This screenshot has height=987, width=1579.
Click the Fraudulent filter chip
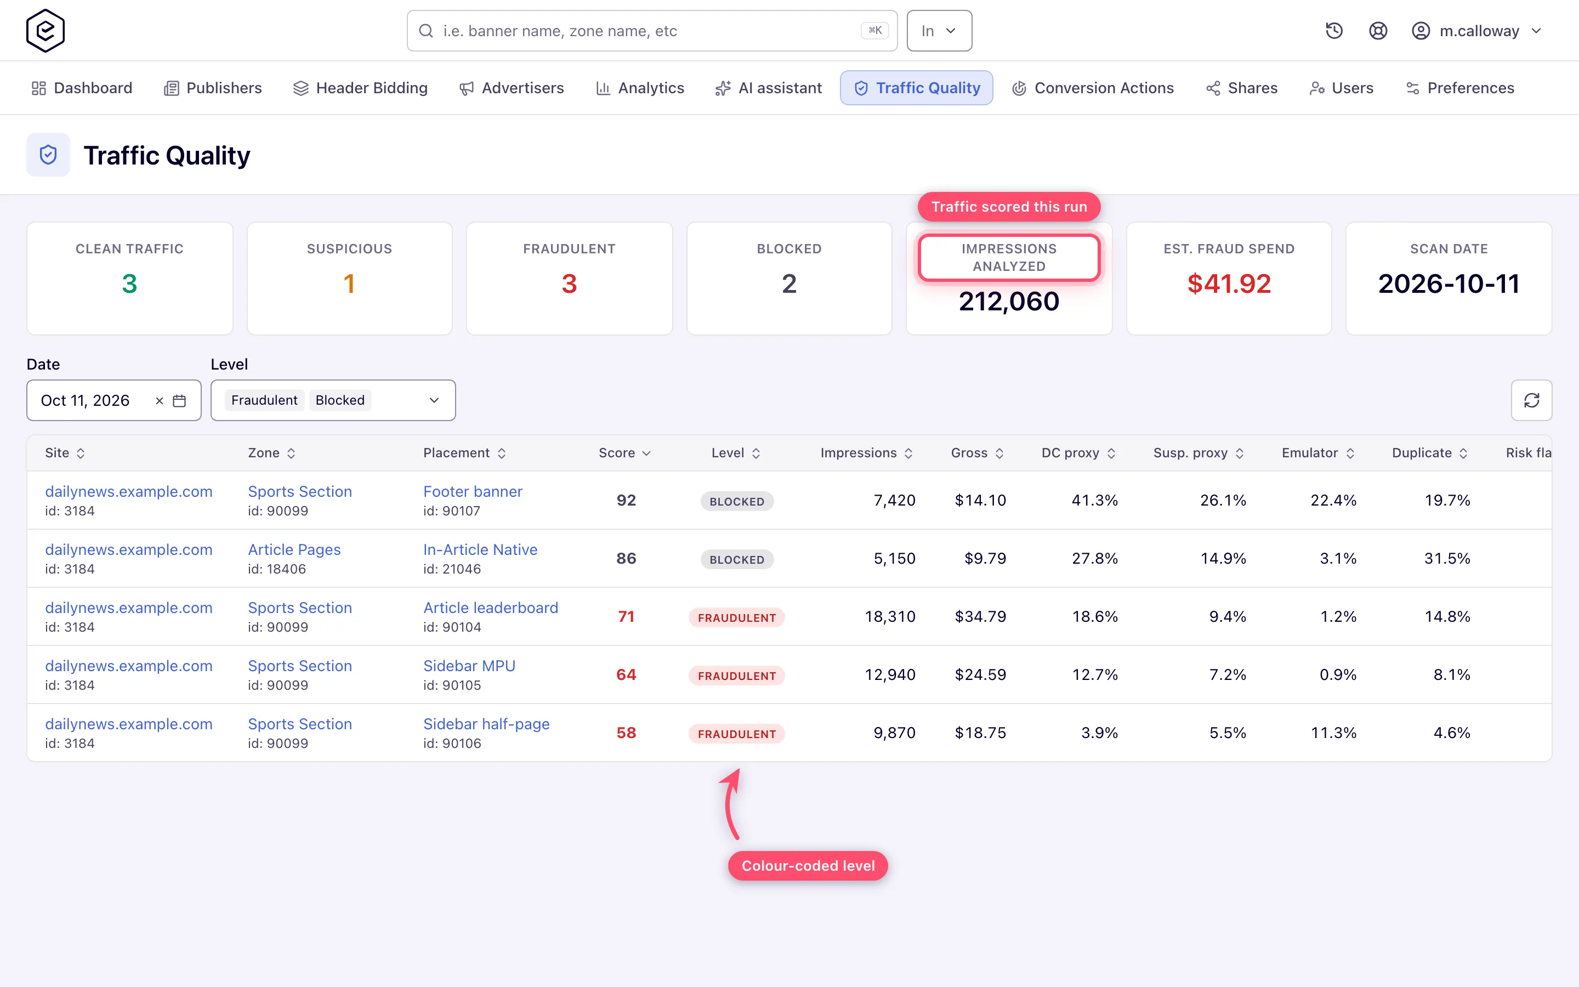(x=264, y=400)
